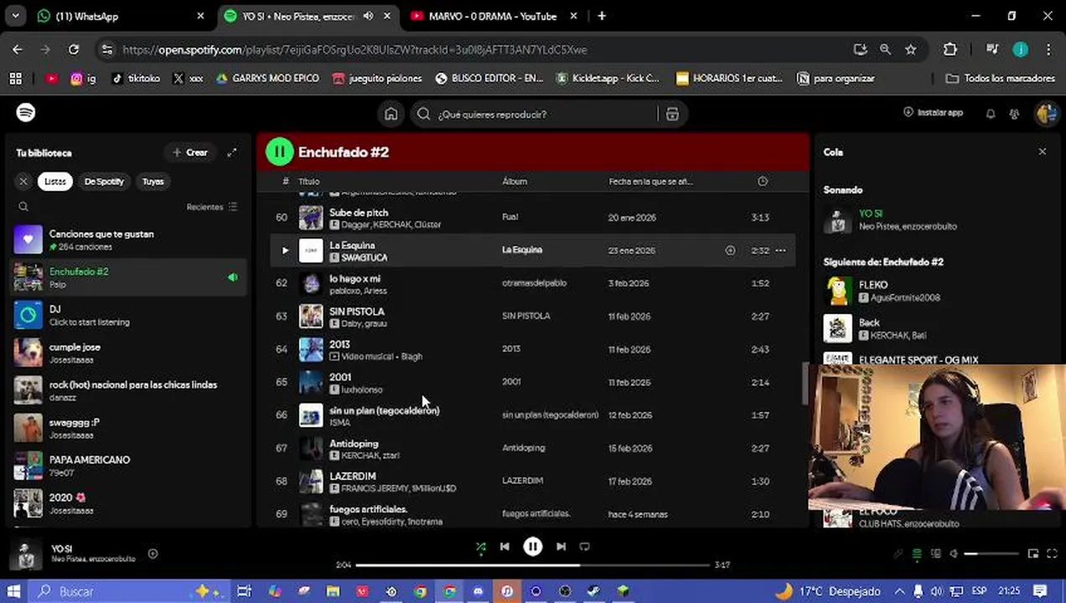Open the PAPA AMERICANO playlist

pyautogui.click(x=128, y=466)
